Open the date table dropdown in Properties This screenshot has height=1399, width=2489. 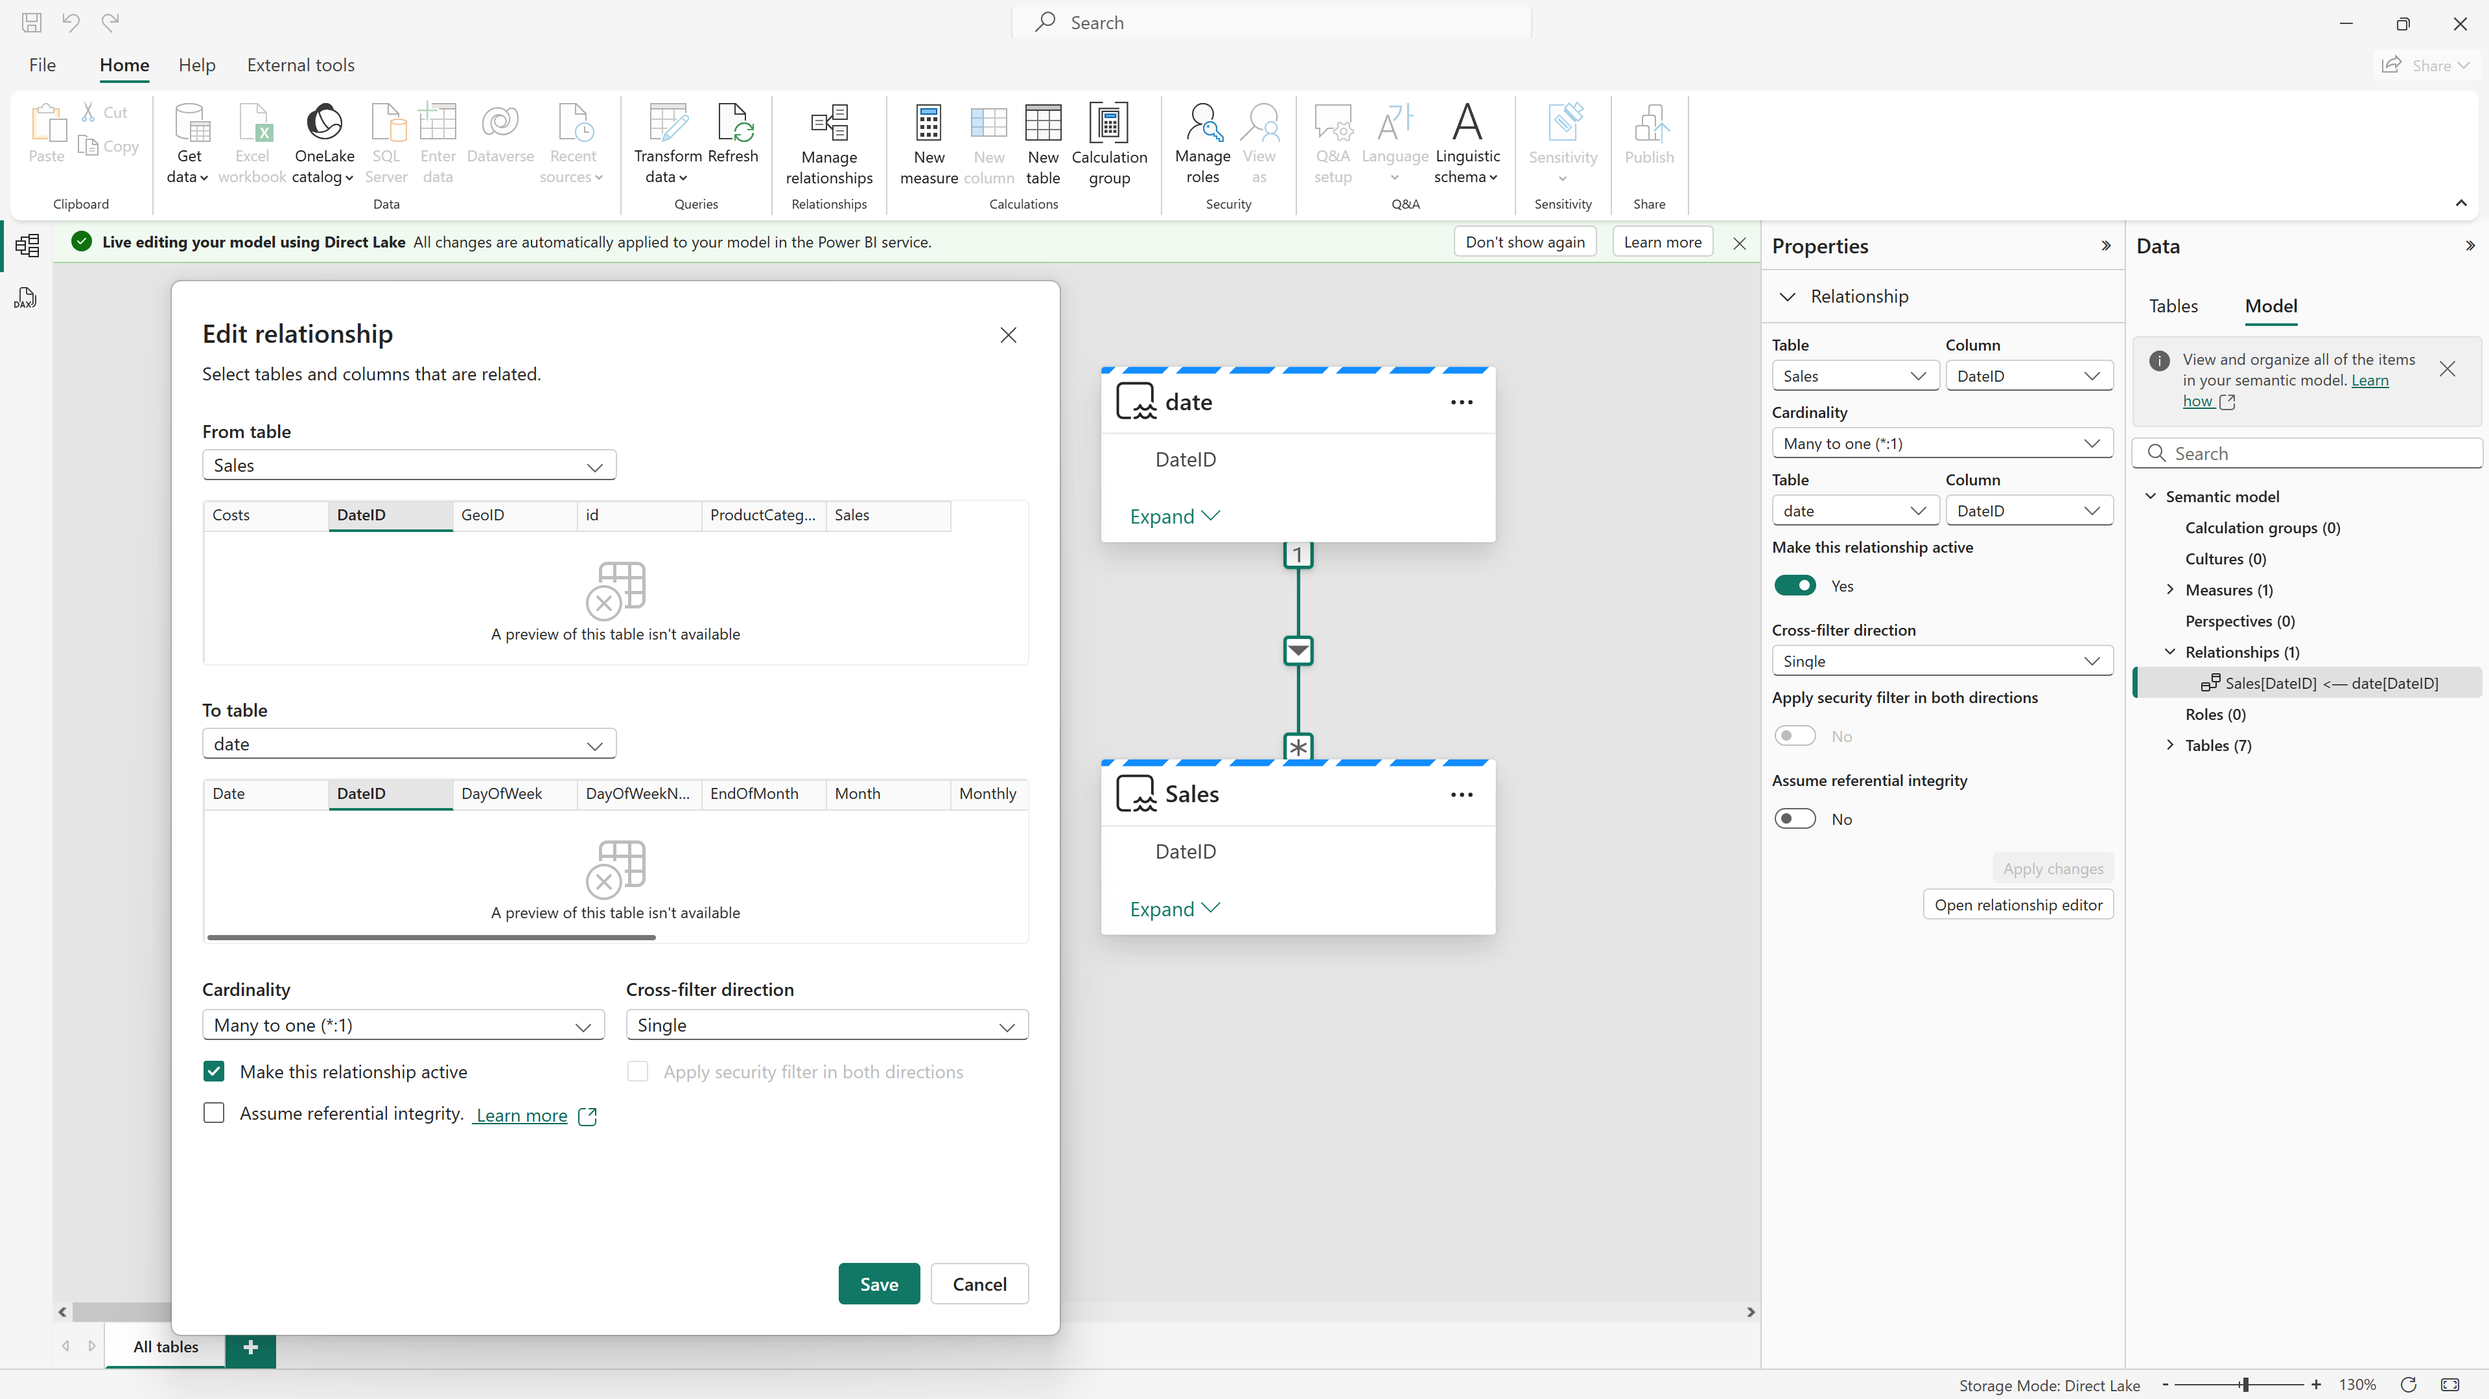1855,511
